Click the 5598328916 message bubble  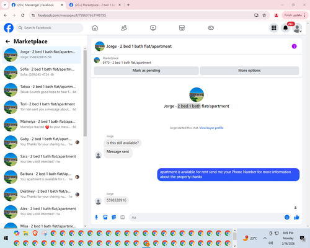pos(117,200)
